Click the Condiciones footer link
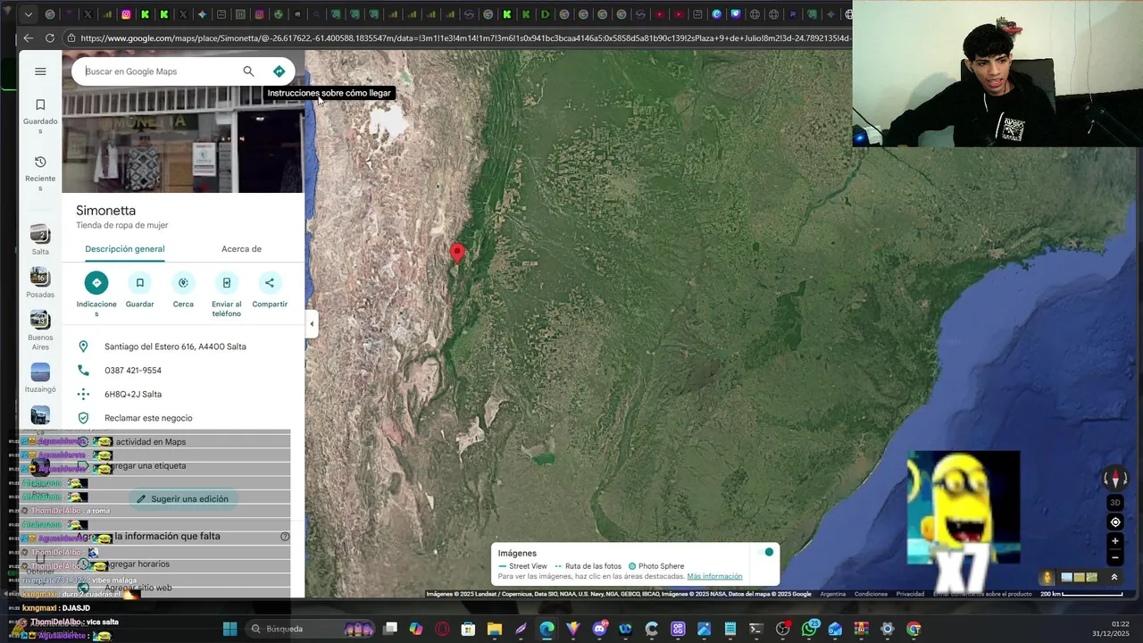The image size is (1143, 643). (x=871, y=594)
